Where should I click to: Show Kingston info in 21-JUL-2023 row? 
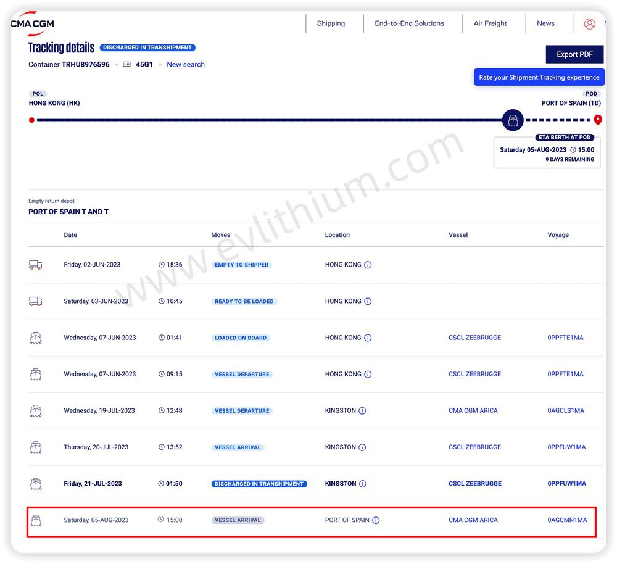pyautogui.click(x=363, y=484)
